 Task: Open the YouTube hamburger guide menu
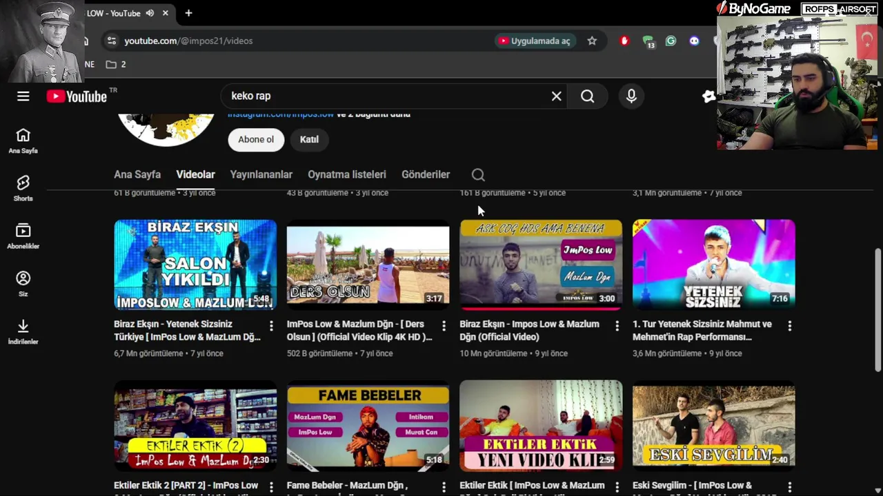(x=23, y=96)
